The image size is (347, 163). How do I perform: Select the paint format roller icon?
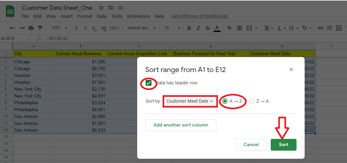click(x=40, y=28)
